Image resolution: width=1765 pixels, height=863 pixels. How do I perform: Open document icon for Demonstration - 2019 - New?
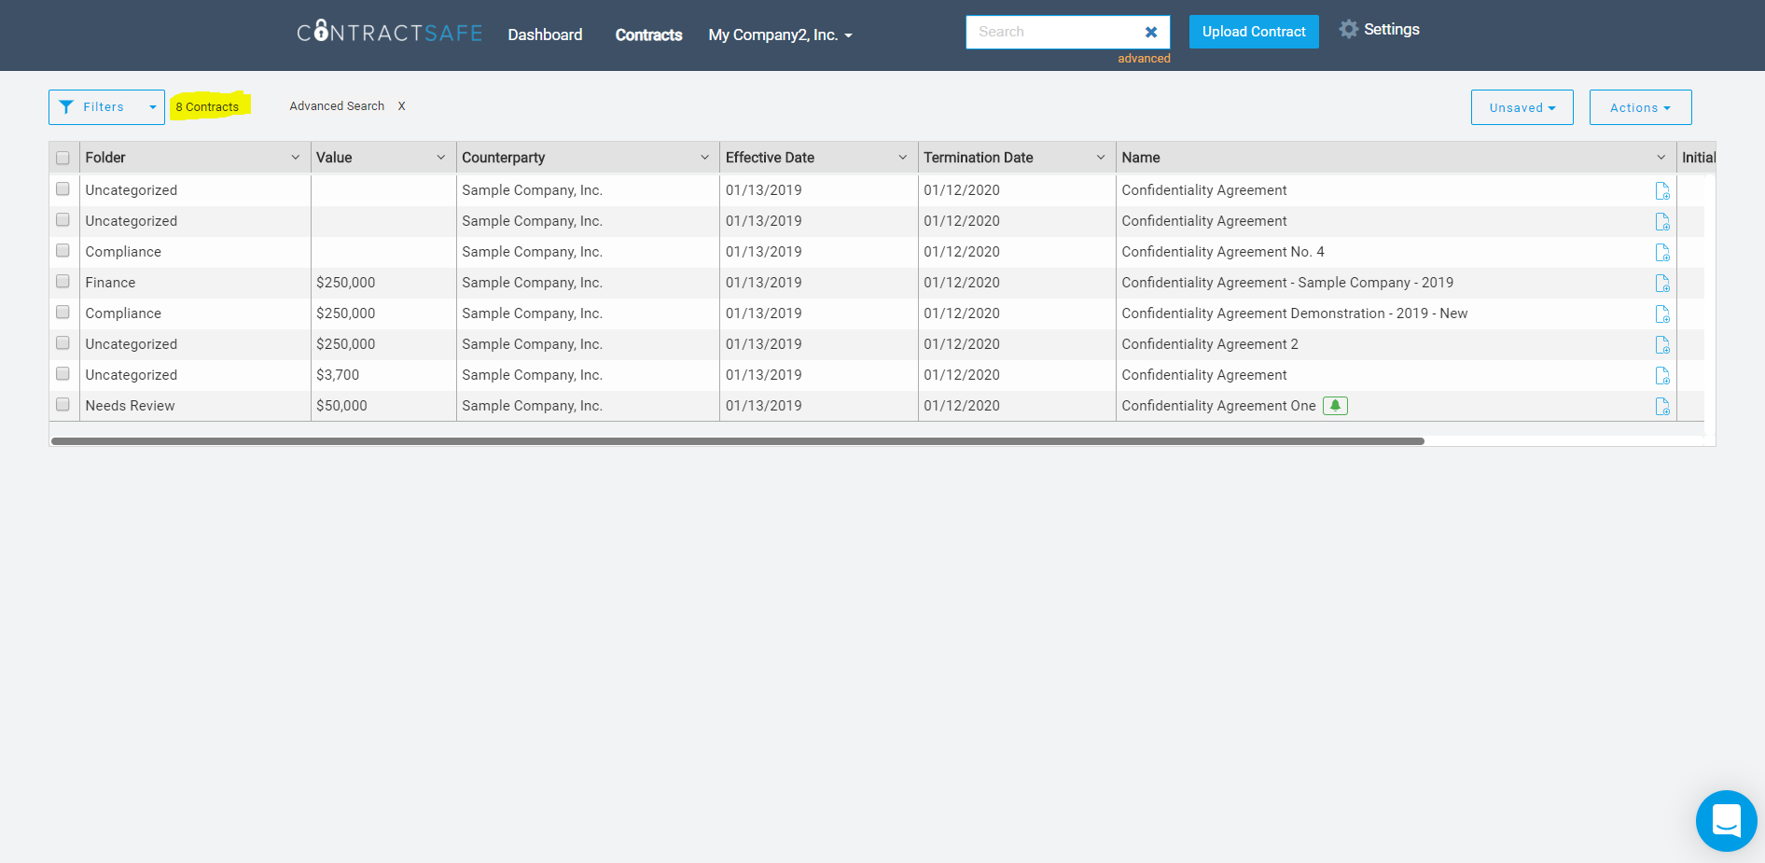coord(1662,313)
